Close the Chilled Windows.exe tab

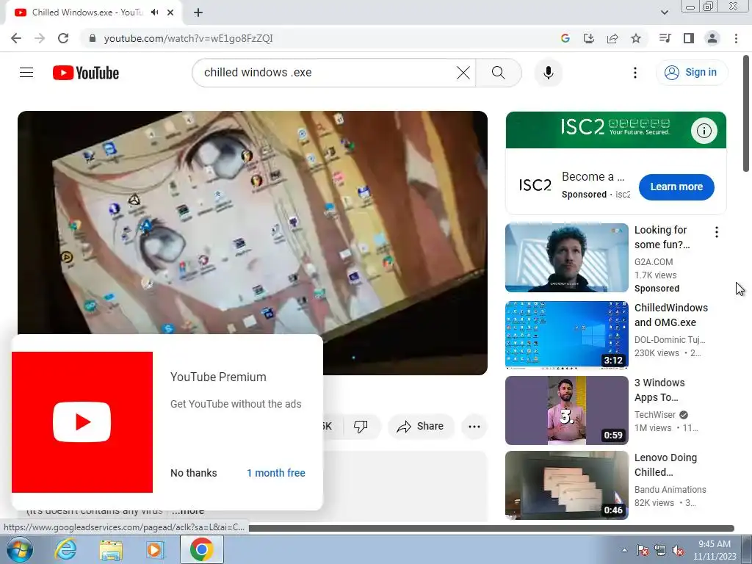click(x=170, y=12)
